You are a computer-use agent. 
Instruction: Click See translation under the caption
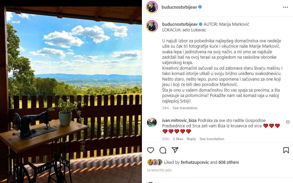pos(185,108)
